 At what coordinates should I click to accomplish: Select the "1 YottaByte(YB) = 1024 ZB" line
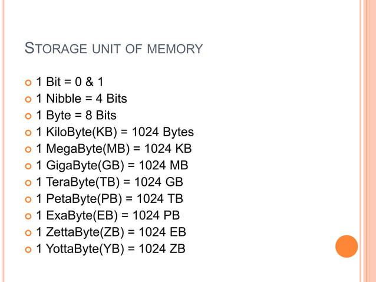click(111, 249)
